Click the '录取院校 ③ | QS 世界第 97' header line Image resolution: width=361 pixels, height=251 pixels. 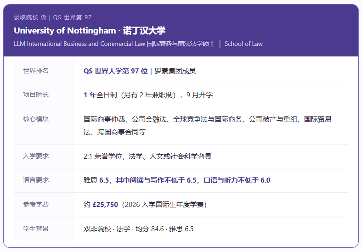52,17
